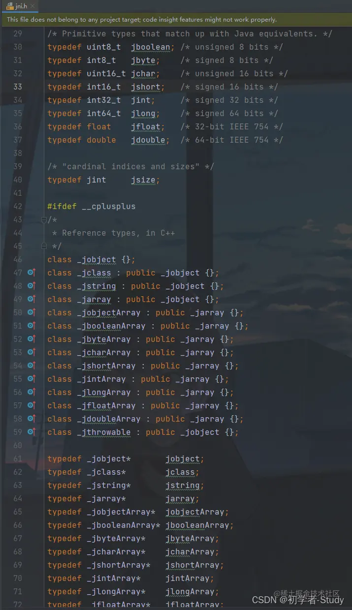Click the gutter icon beside _jshortArray class

pos(32,366)
